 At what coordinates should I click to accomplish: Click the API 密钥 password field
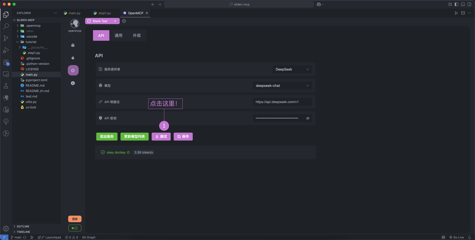(x=282, y=118)
